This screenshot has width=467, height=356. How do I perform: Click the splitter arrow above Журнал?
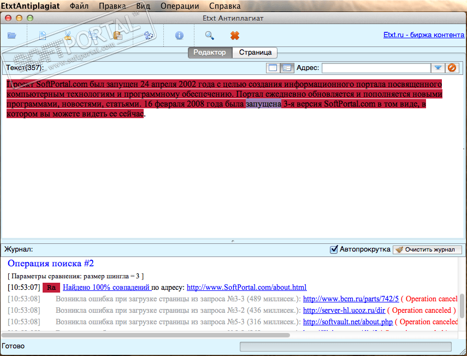point(233,241)
